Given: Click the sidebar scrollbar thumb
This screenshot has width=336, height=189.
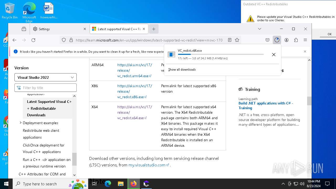Looking at the screenshot, I should [x=74, y=159].
